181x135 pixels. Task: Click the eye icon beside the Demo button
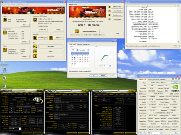tap(35, 51)
